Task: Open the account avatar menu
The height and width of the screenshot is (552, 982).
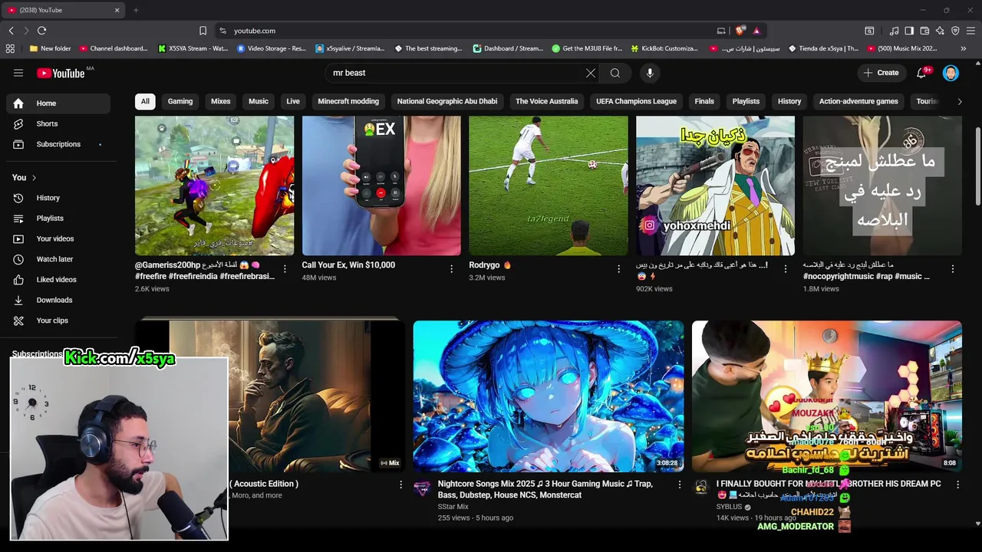Action: 951,73
